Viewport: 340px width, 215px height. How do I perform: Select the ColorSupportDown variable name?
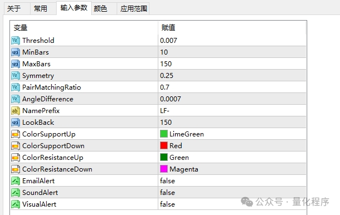tap(53, 146)
